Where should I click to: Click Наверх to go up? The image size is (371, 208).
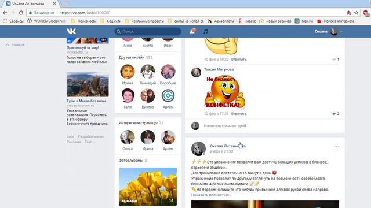15,44
